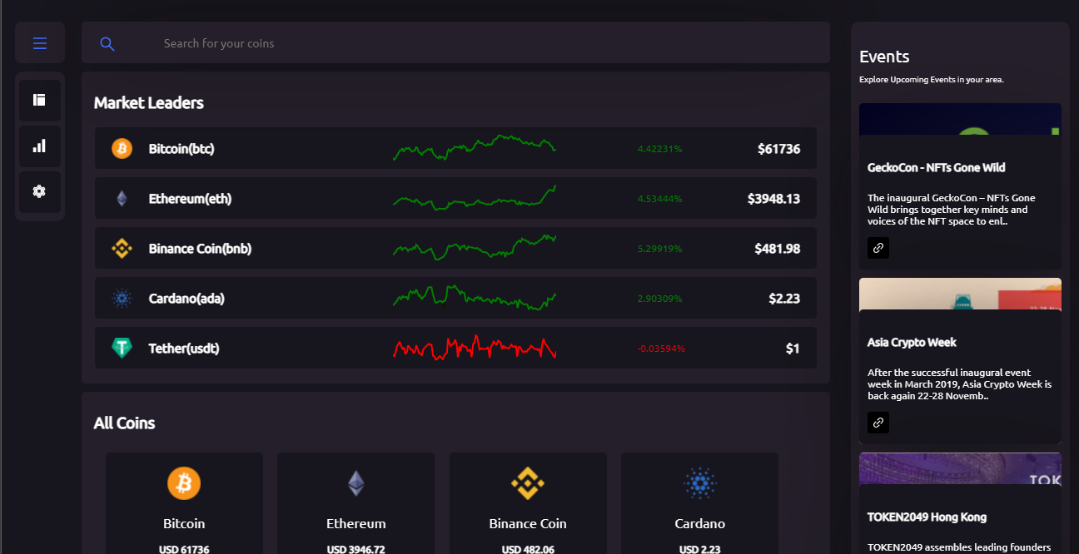Click the Binance Coin sparkline chart
Image resolution: width=1079 pixels, height=554 pixels.
[475, 247]
